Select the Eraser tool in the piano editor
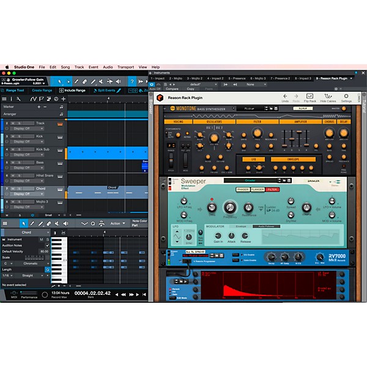This screenshot has width=367, height=367. [49, 224]
